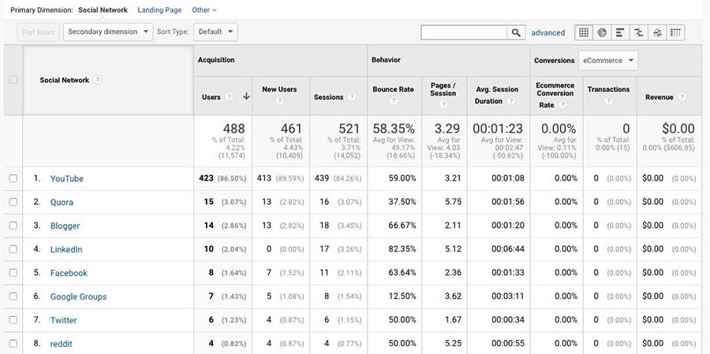This screenshot has width=710, height=354.
Task: Select Quora's 5.75 pages per session cell
Action: [452, 202]
